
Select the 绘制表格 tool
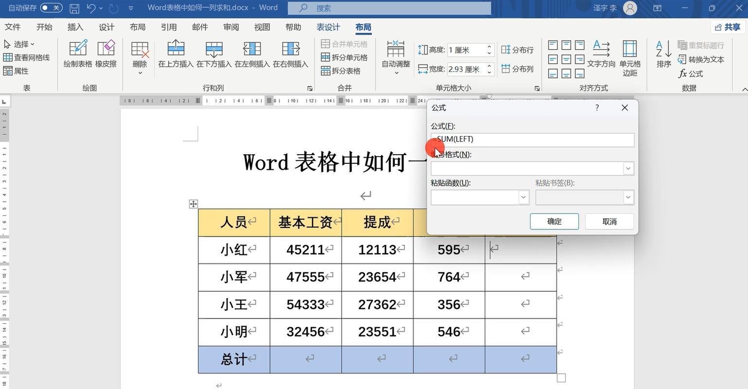(x=78, y=54)
